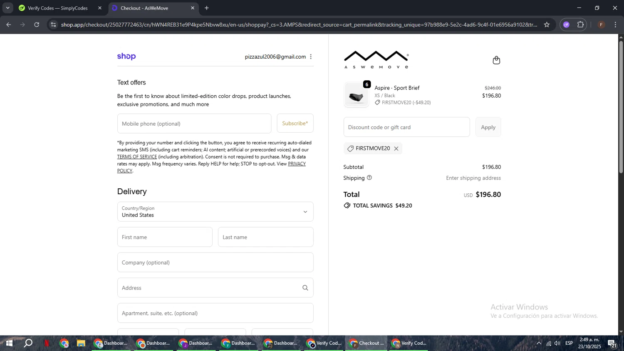Open the Windows notification center
This screenshot has width=624, height=351.
tap(612, 344)
